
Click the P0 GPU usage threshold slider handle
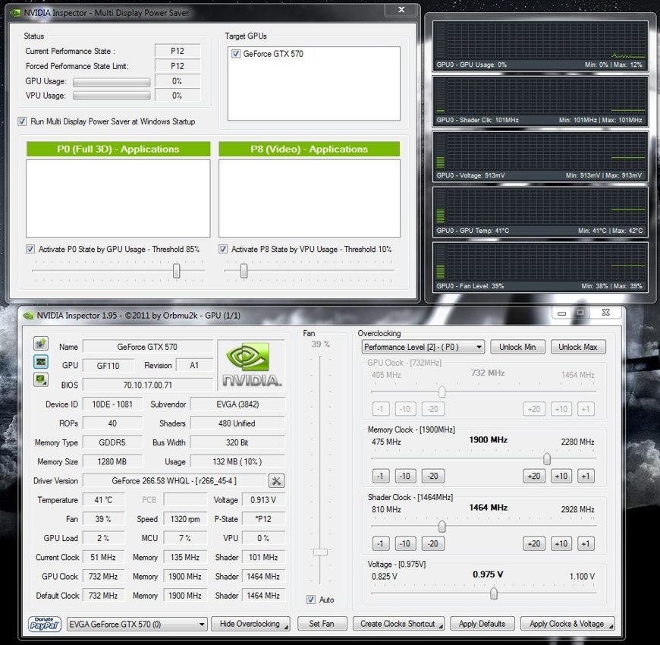[x=176, y=271]
